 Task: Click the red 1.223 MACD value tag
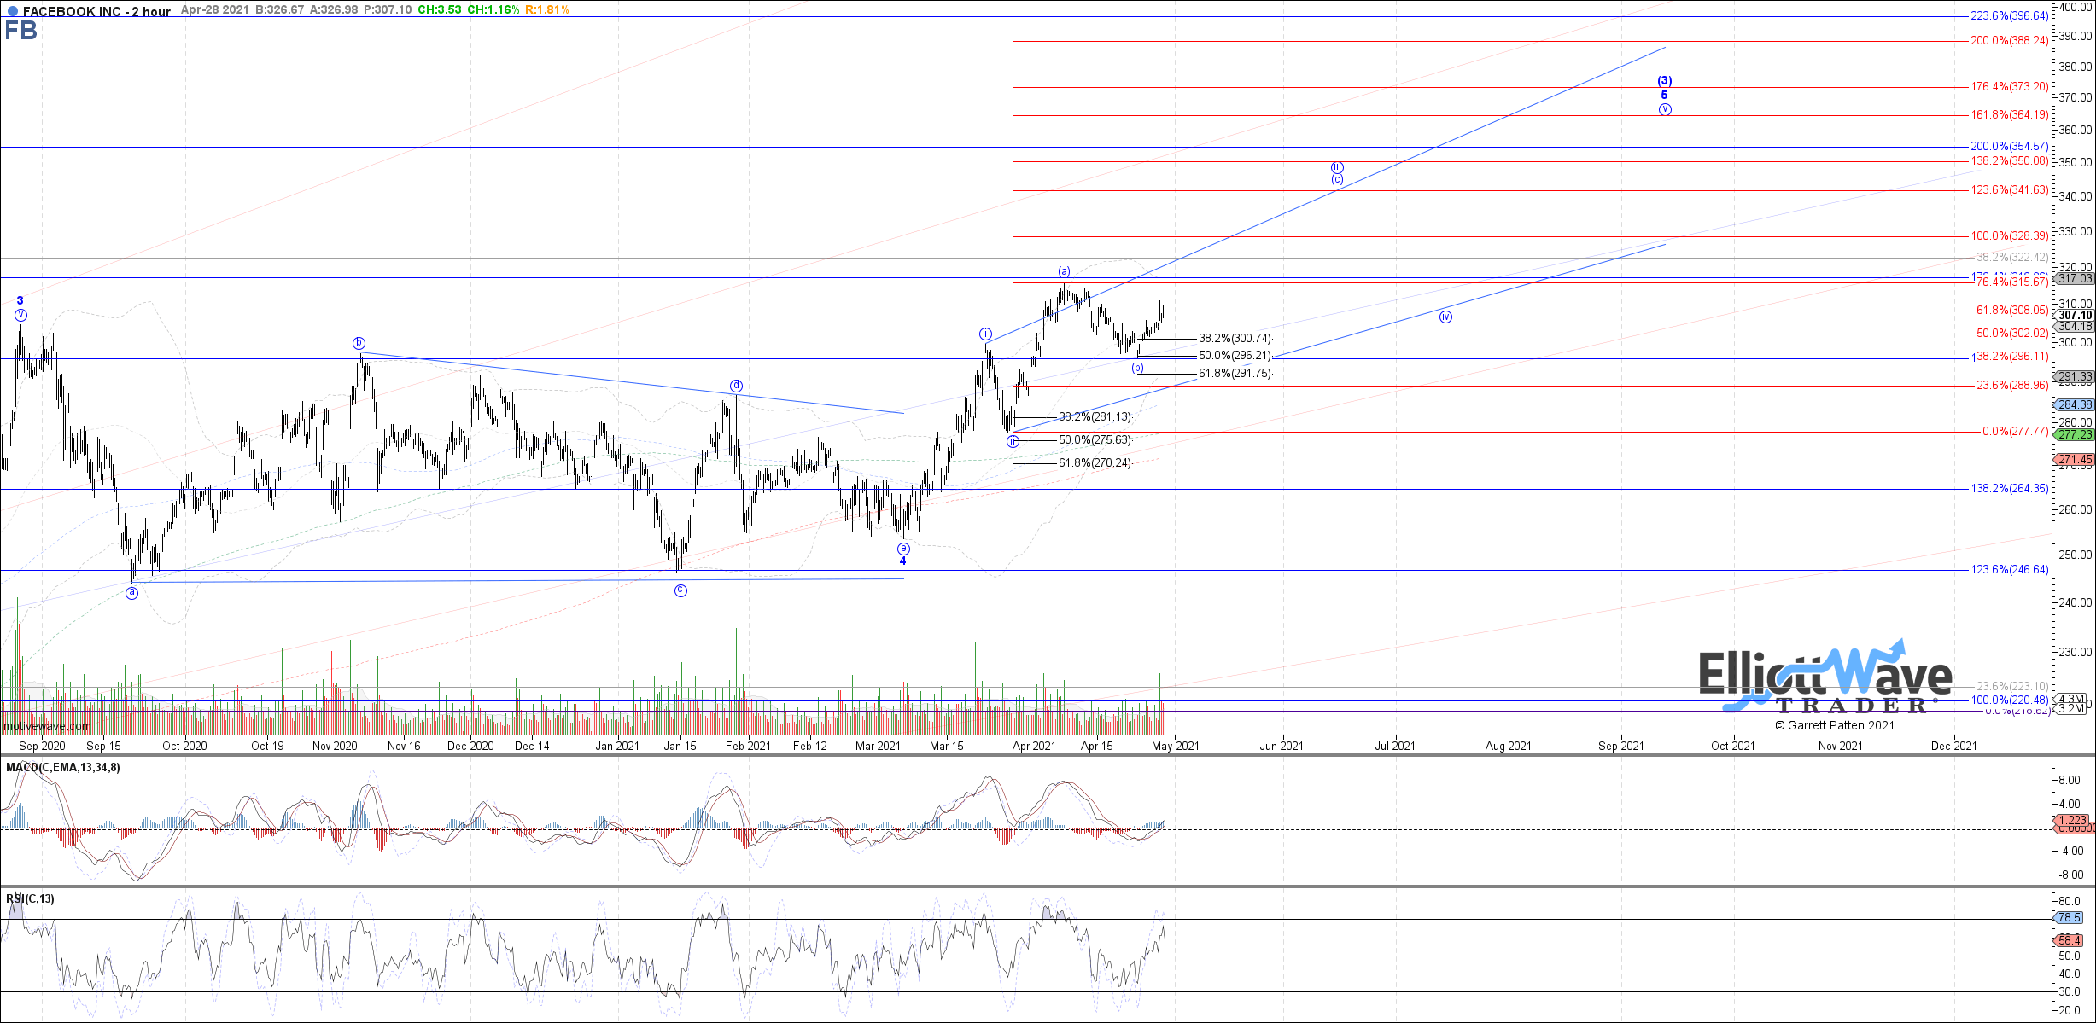pyautogui.click(x=2071, y=820)
